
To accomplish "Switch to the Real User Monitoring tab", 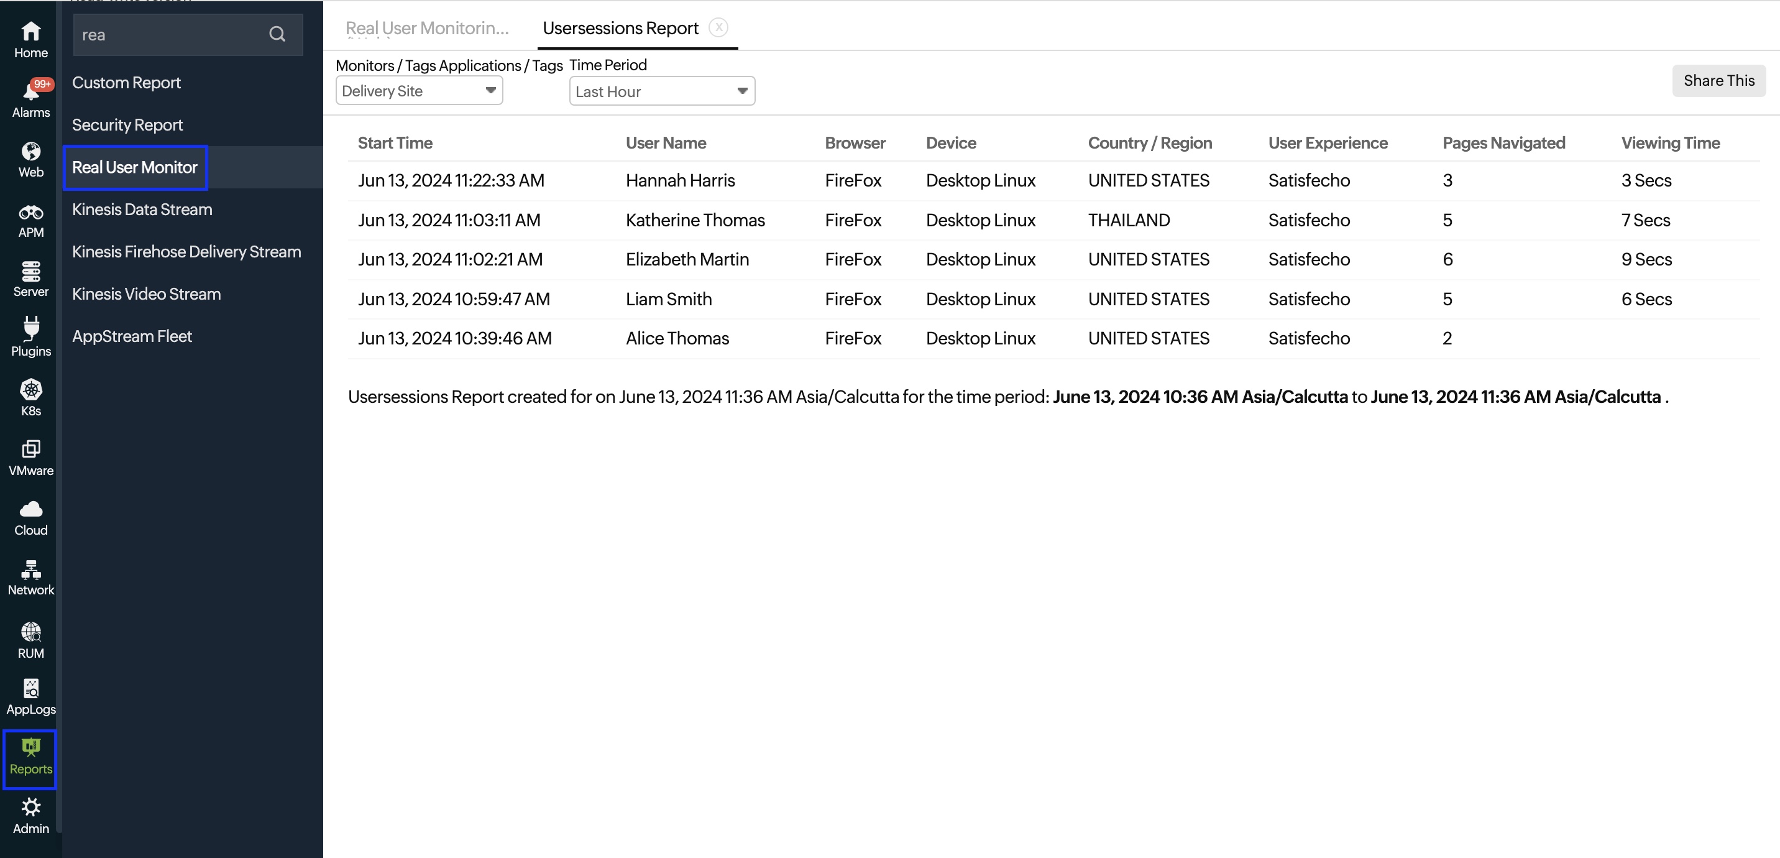I will pos(427,29).
